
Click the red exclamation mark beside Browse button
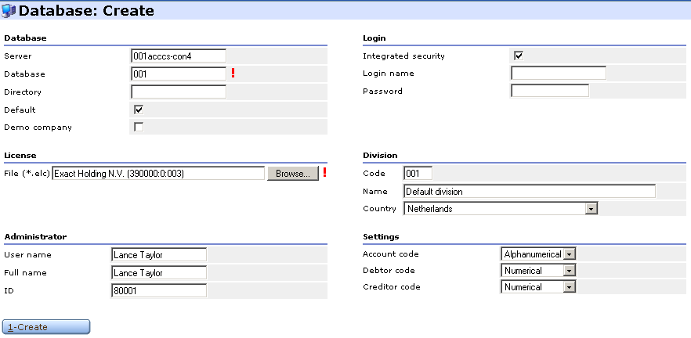pyautogui.click(x=324, y=172)
